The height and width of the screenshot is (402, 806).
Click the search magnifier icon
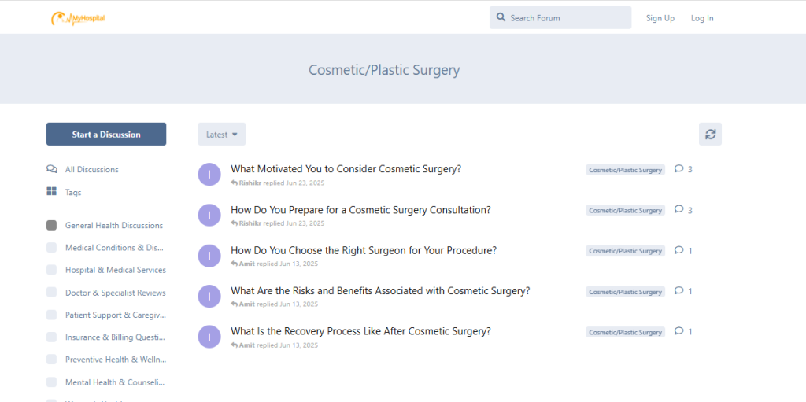(501, 18)
